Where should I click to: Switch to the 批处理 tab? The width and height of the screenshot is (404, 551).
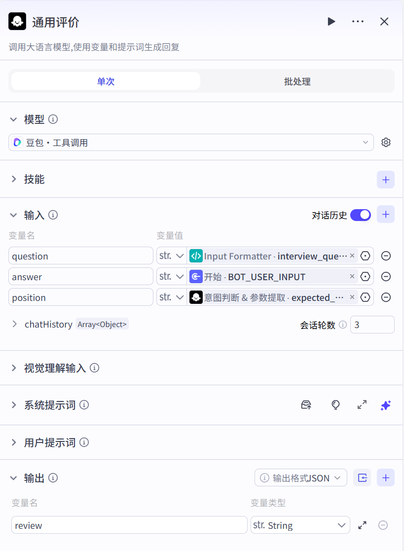click(297, 81)
